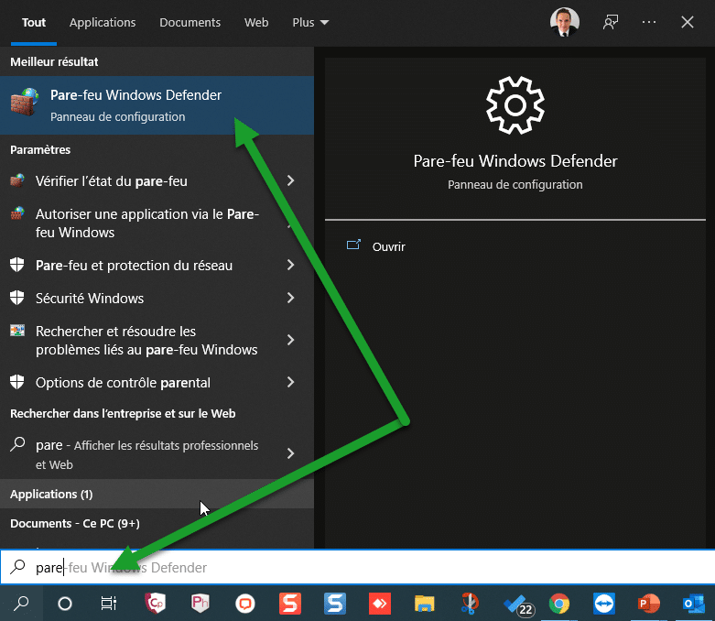
Task: Open Pare-feu et protection du réseau
Action: pyautogui.click(x=134, y=265)
